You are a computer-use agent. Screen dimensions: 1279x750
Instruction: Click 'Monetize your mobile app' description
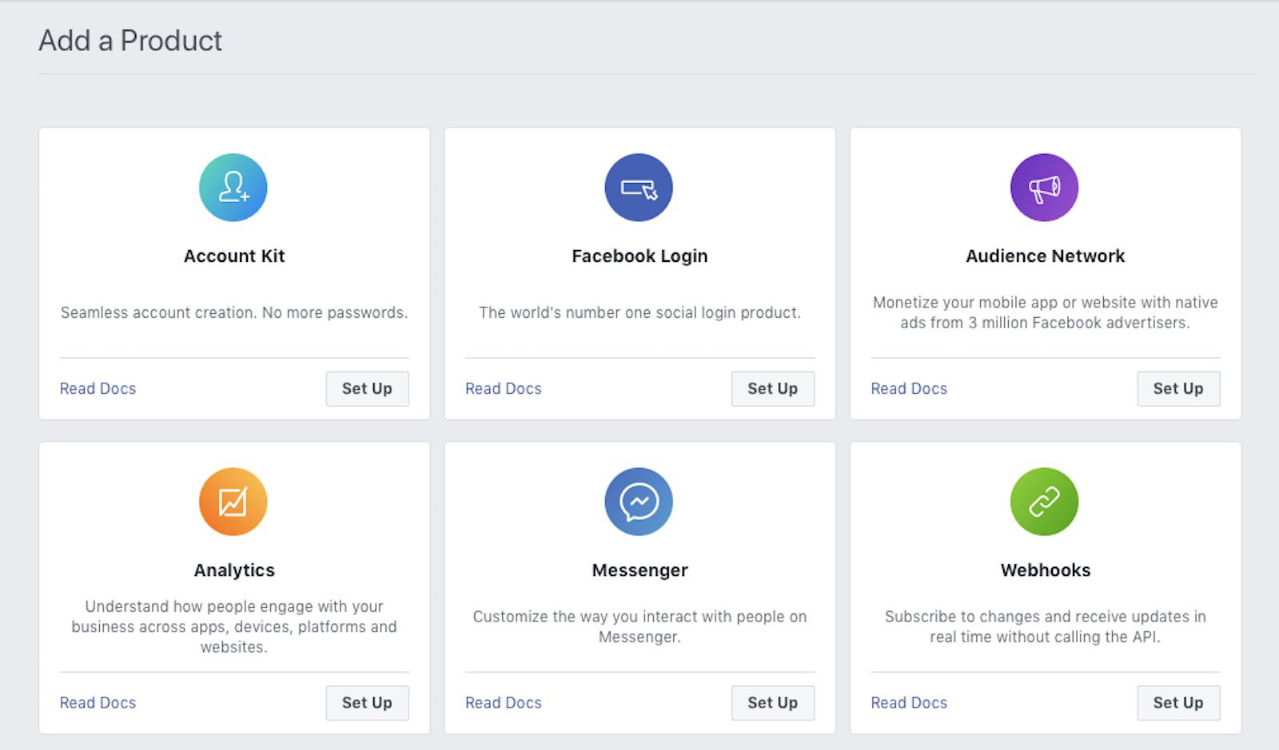(1046, 313)
